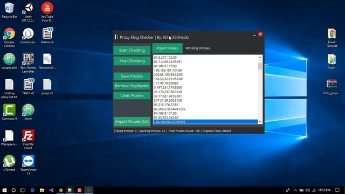Open Visual Studio from the taskbar
Viewport: 345px width, 194px height.
click(x=51, y=190)
